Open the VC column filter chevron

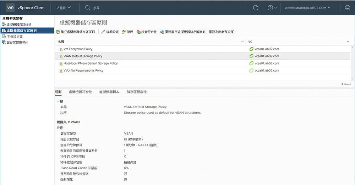[x=348, y=42]
